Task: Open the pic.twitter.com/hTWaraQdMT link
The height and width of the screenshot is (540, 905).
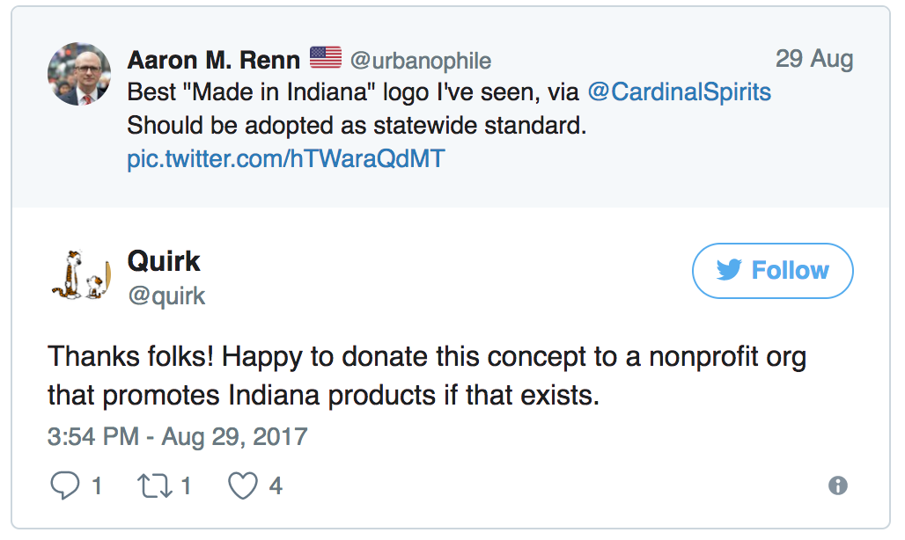Action: click(x=286, y=159)
